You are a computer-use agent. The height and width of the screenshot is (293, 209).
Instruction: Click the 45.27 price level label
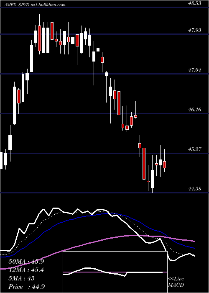pyautogui.click(x=195, y=149)
